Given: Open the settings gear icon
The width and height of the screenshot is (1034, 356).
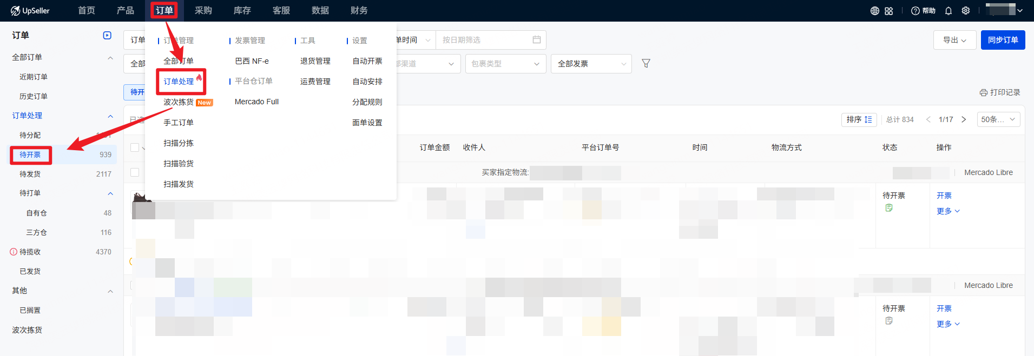Looking at the screenshot, I should click(x=965, y=11).
